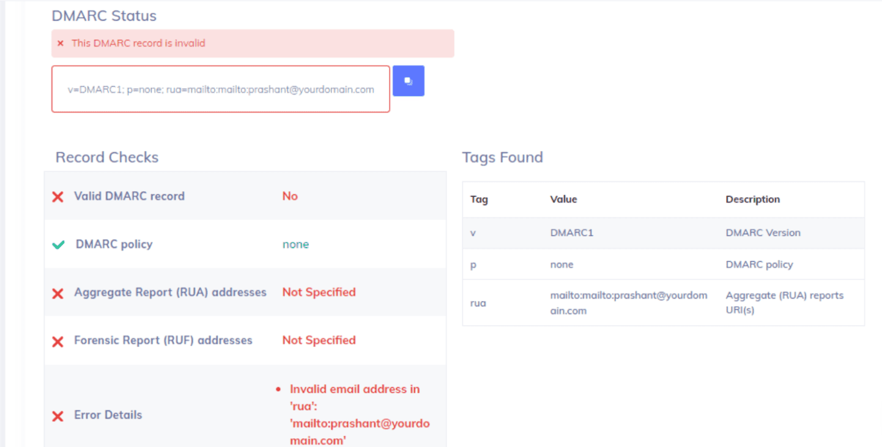Click the 'Not Specified' text for RUF addresses
This screenshot has height=447, width=882.
[319, 340]
